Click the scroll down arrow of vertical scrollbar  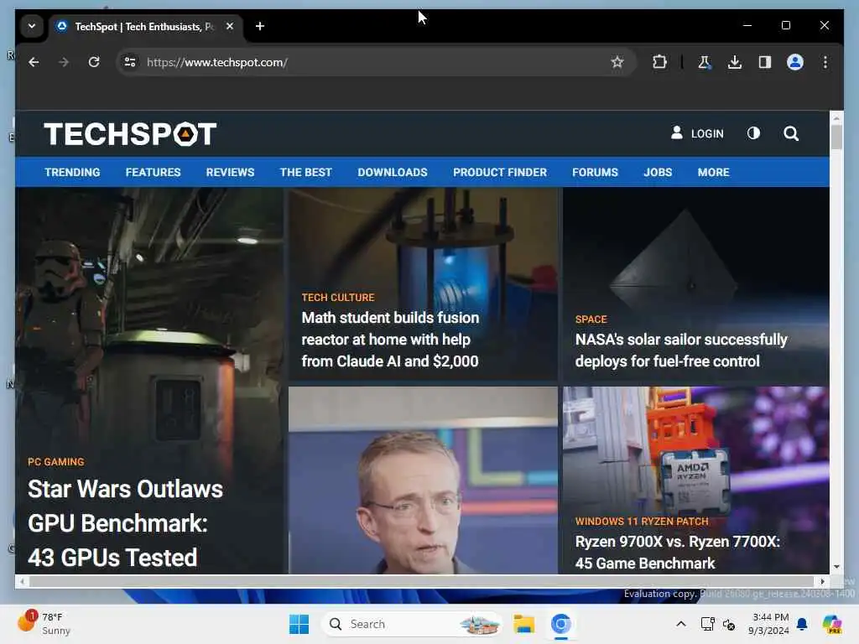pos(836,567)
